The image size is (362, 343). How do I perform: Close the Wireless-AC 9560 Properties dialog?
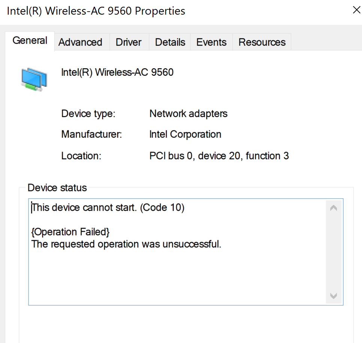[x=357, y=10]
